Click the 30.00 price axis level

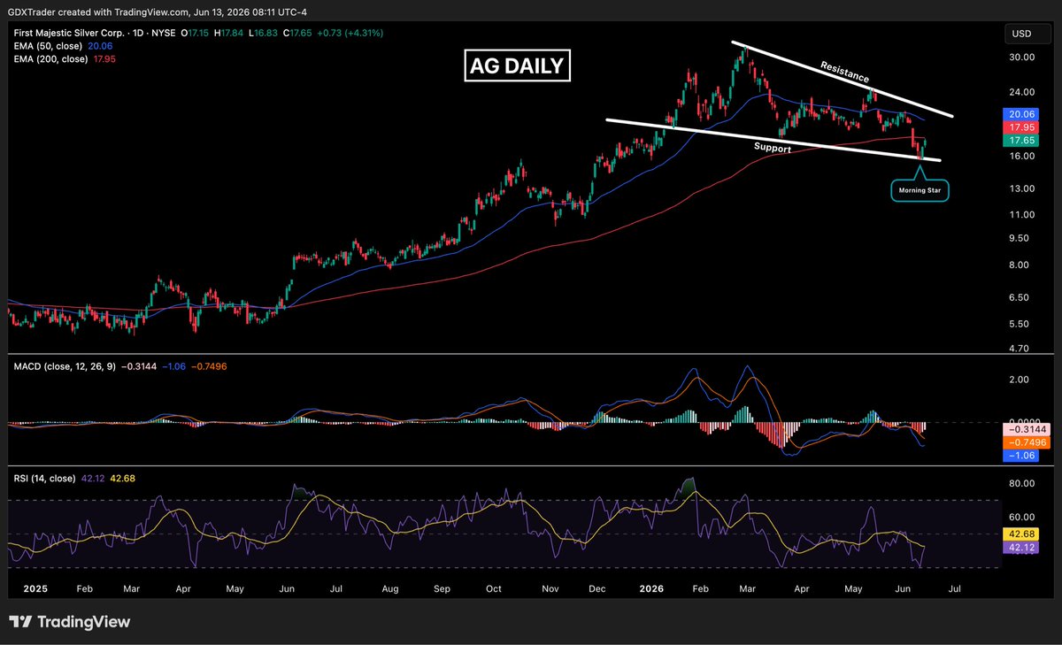(1023, 58)
